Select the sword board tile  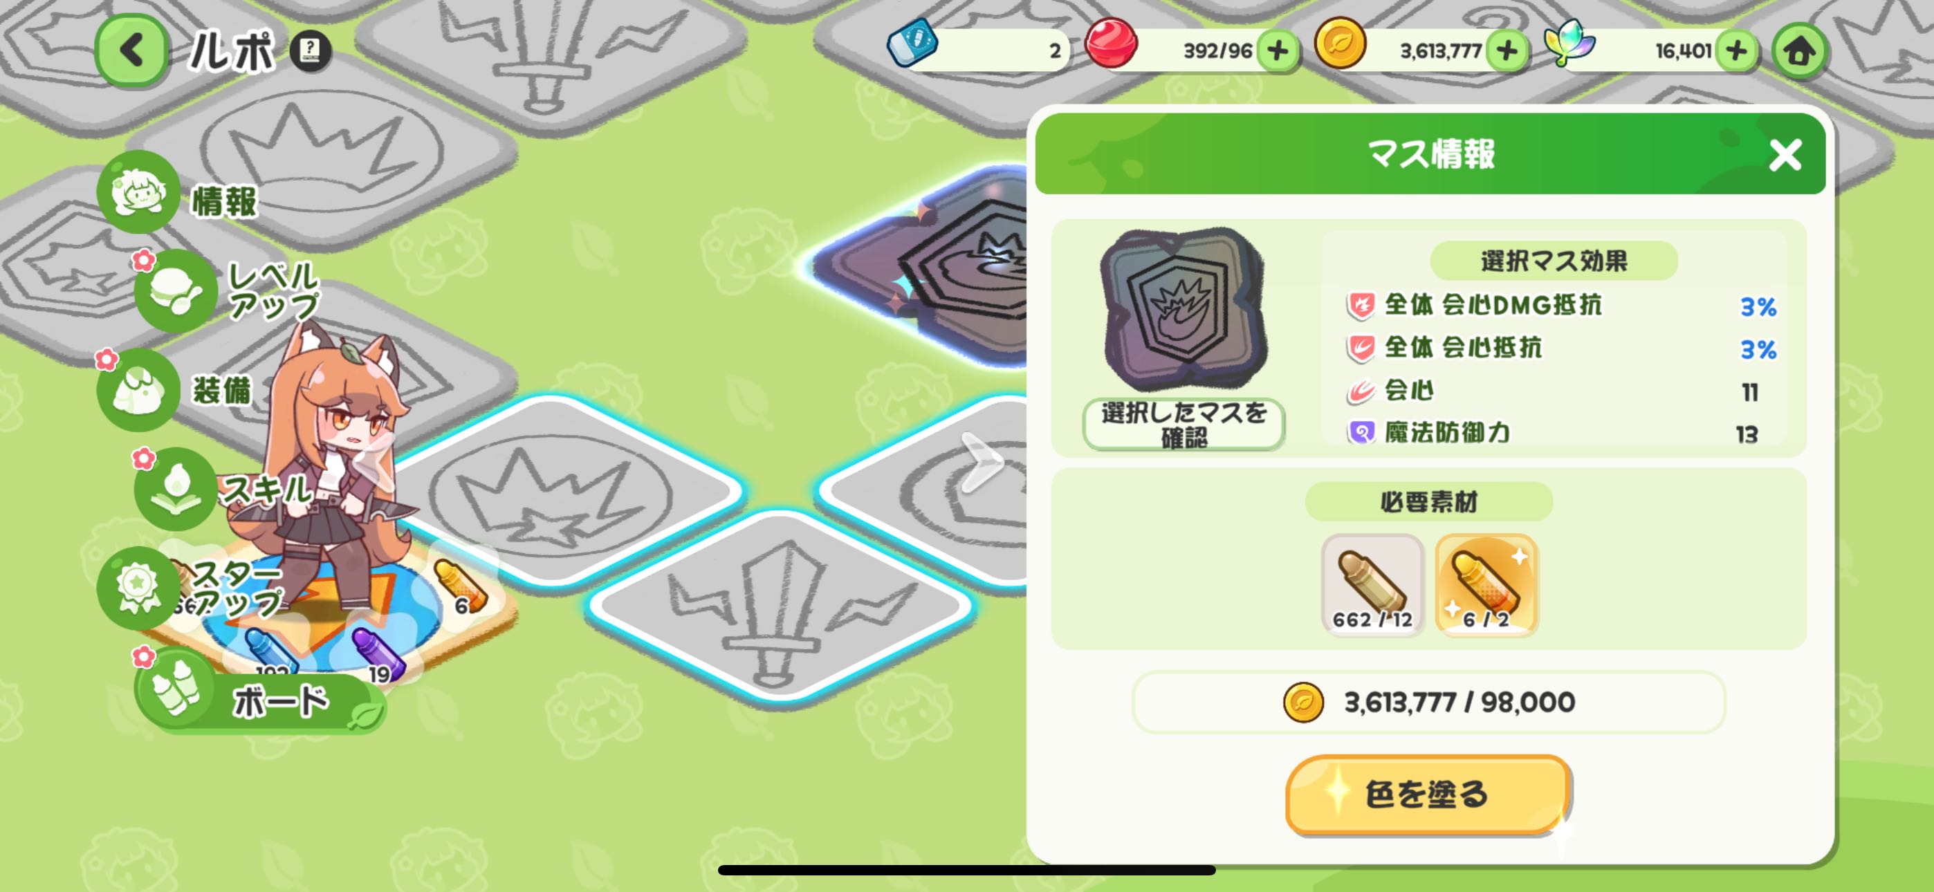click(781, 605)
